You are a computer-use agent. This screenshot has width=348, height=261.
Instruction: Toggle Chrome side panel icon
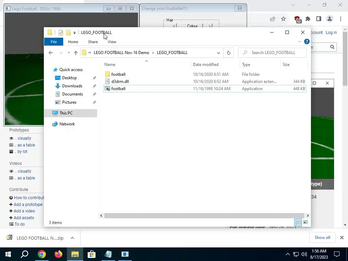[x=319, y=19]
